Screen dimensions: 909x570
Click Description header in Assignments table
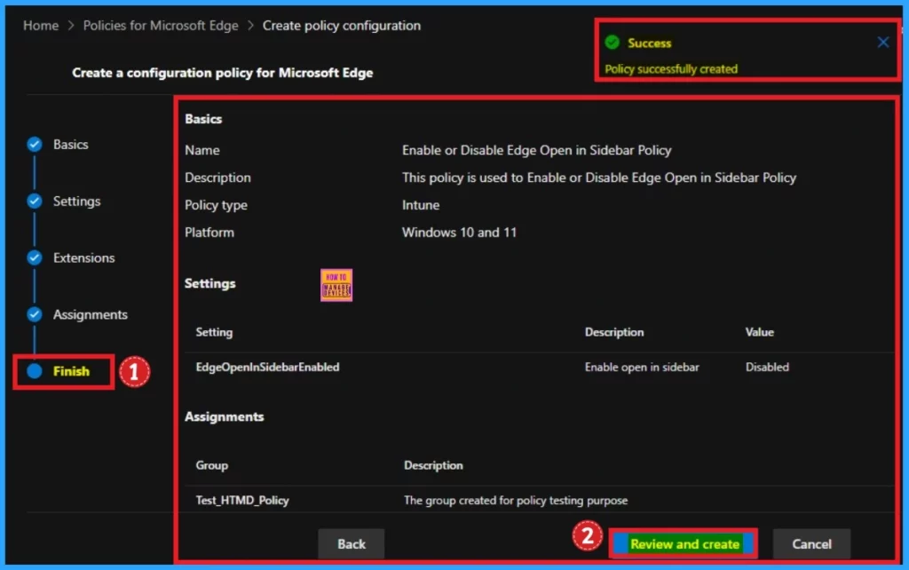pyautogui.click(x=433, y=465)
